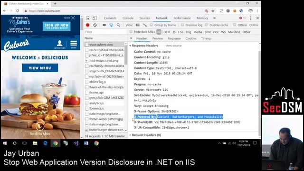Open a new browser tab
This screenshot has height=171, width=304.
[x=55, y=3]
